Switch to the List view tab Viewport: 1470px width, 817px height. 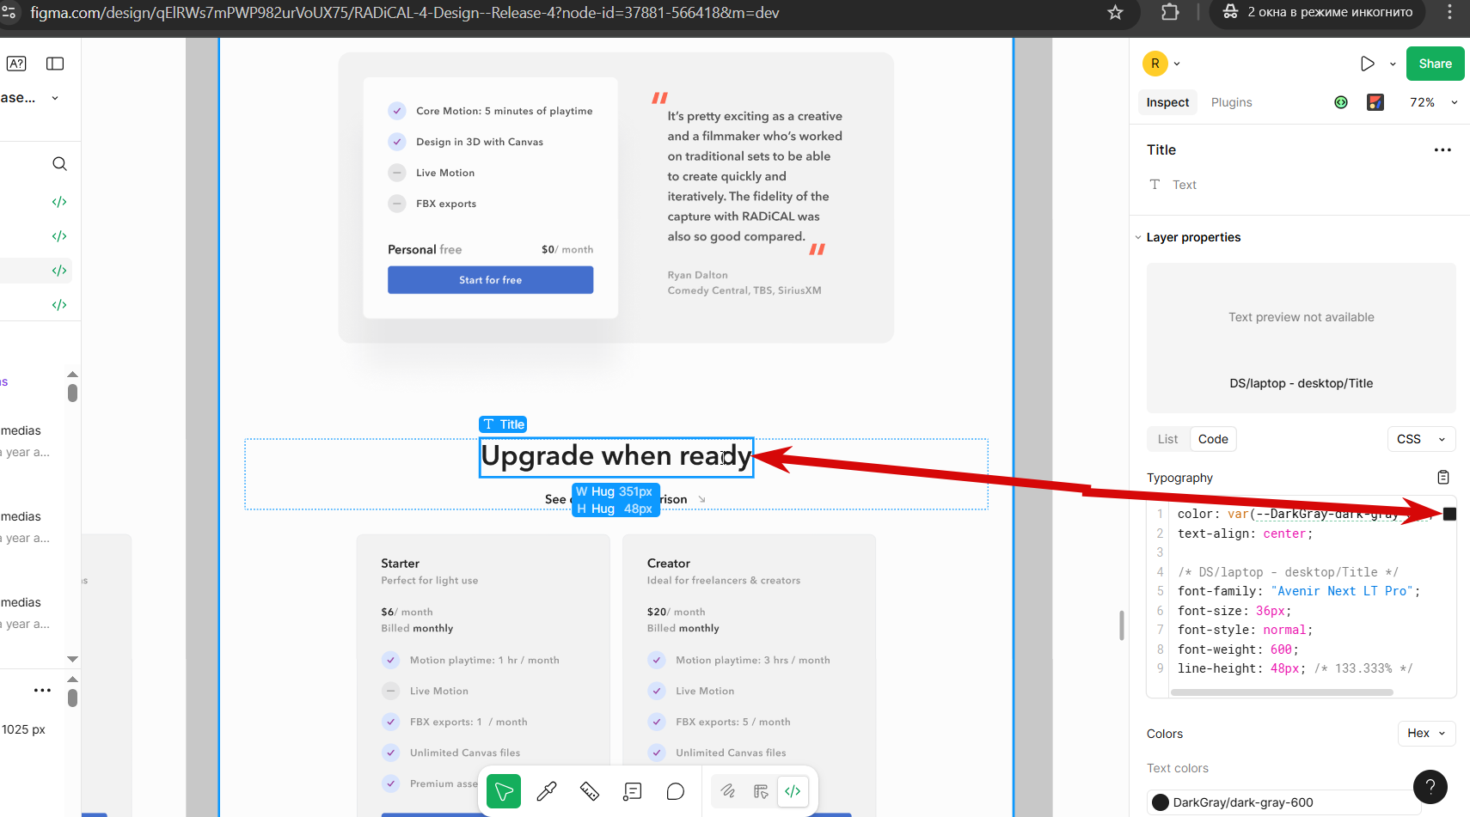pos(1167,439)
